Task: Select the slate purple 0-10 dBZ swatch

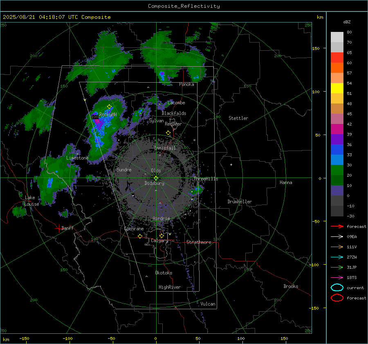Action: [x=337, y=191]
